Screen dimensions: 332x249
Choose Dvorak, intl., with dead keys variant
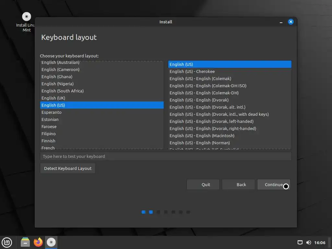click(x=230, y=114)
